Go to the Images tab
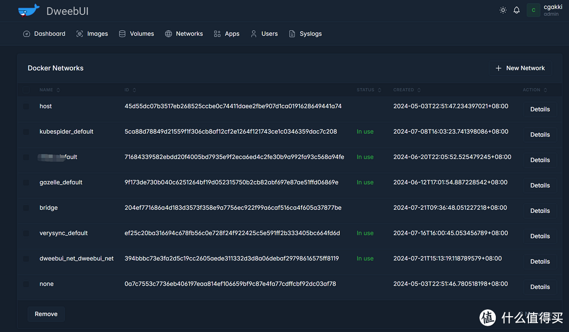 [x=92, y=34]
